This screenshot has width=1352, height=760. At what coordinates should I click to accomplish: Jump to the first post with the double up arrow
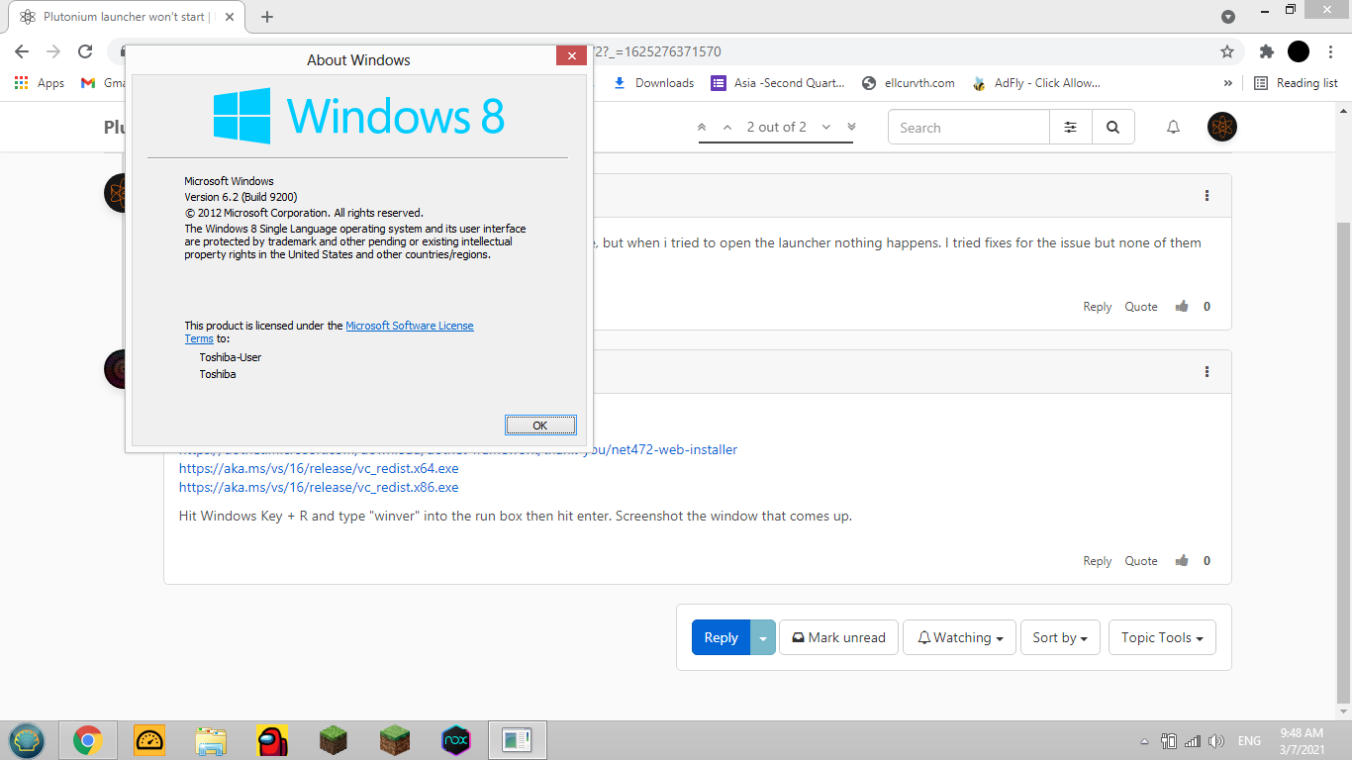pos(702,127)
